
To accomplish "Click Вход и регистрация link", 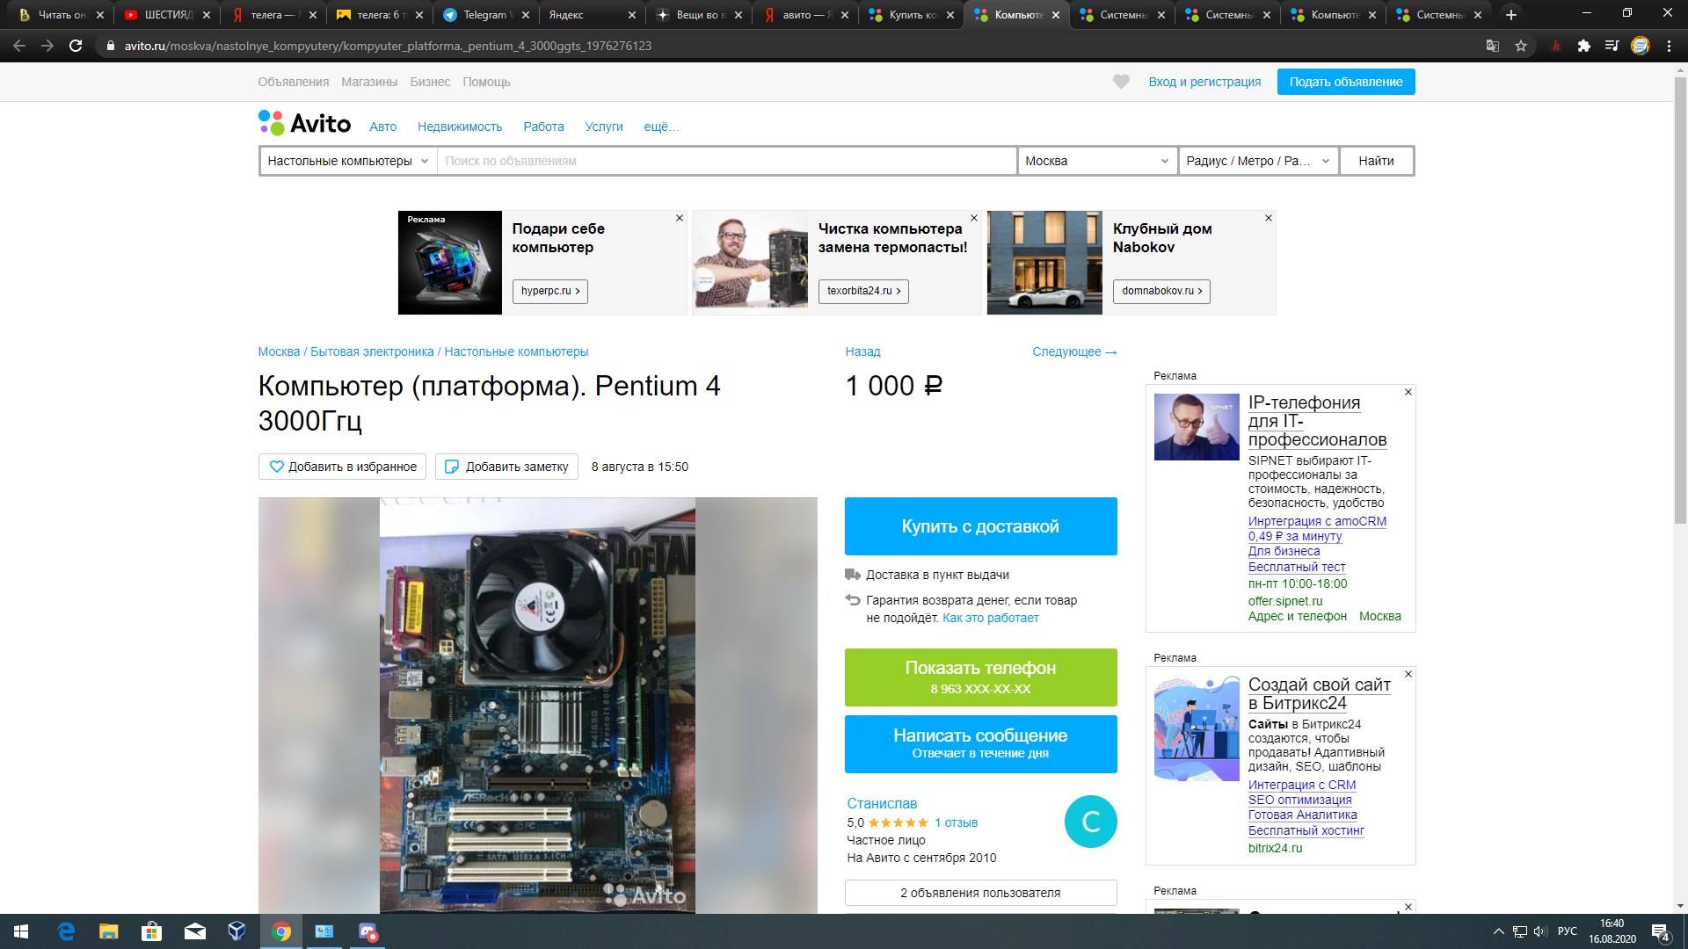I will [1204, 82].
